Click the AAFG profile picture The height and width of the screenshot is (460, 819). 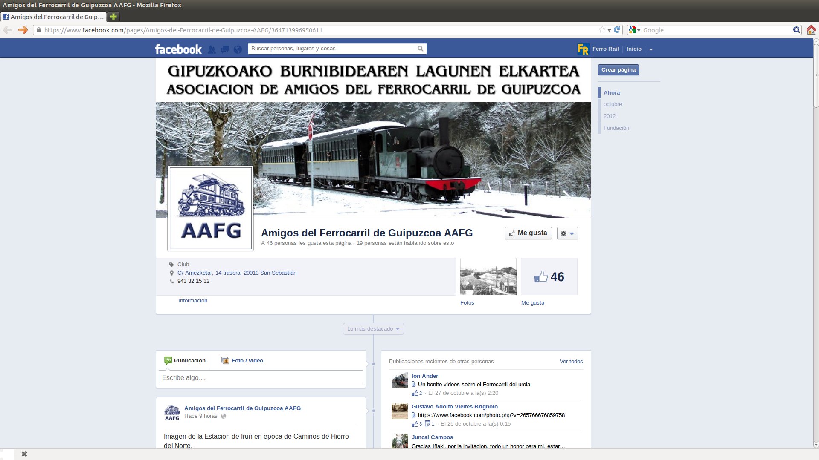click(x=211, y=208)
